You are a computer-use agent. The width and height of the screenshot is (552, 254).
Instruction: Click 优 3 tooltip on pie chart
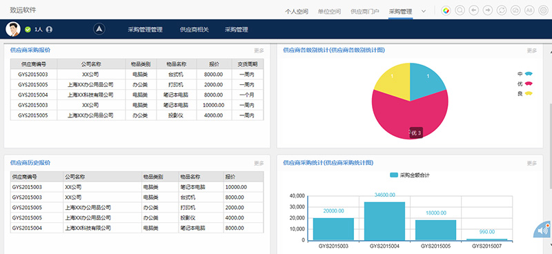(416, 133)
